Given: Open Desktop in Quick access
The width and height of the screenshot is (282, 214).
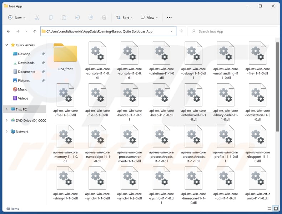Looking at the screenshot, I should coord(24,54).
